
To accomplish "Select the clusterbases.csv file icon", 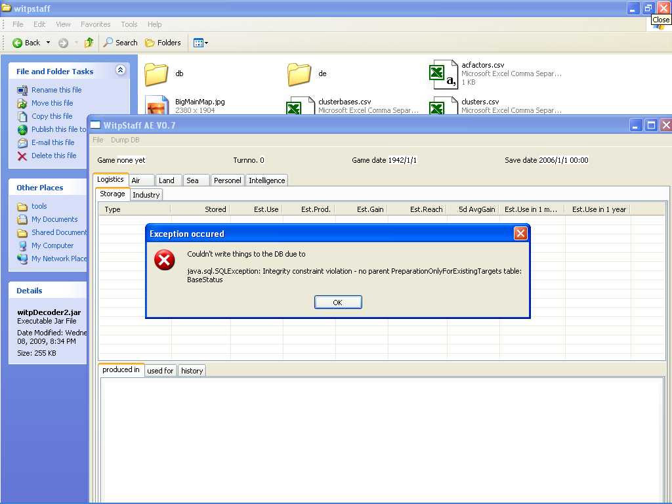I will [x=300, y=106].
